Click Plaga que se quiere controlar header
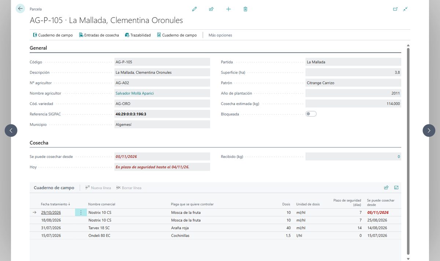Screen dimensions: 440x261 pyautogui.click(x=192, y=204)
